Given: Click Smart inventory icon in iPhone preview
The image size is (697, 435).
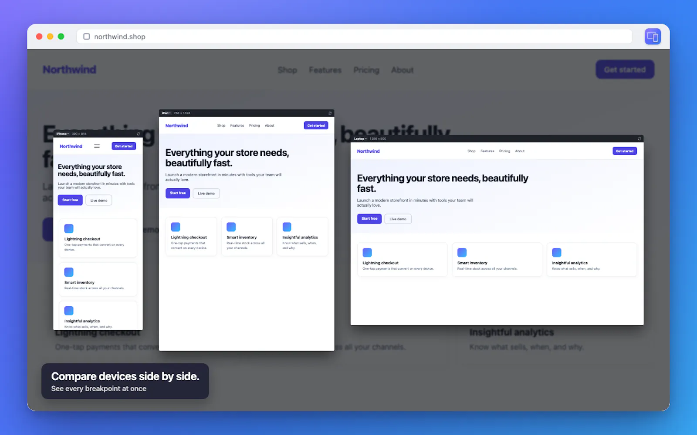Looking at the screenshot, I should 69,272.
